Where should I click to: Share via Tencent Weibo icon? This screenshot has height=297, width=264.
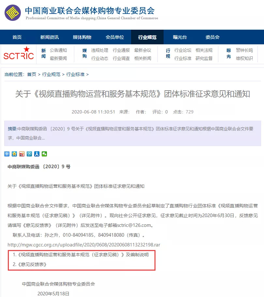(29, 154)
